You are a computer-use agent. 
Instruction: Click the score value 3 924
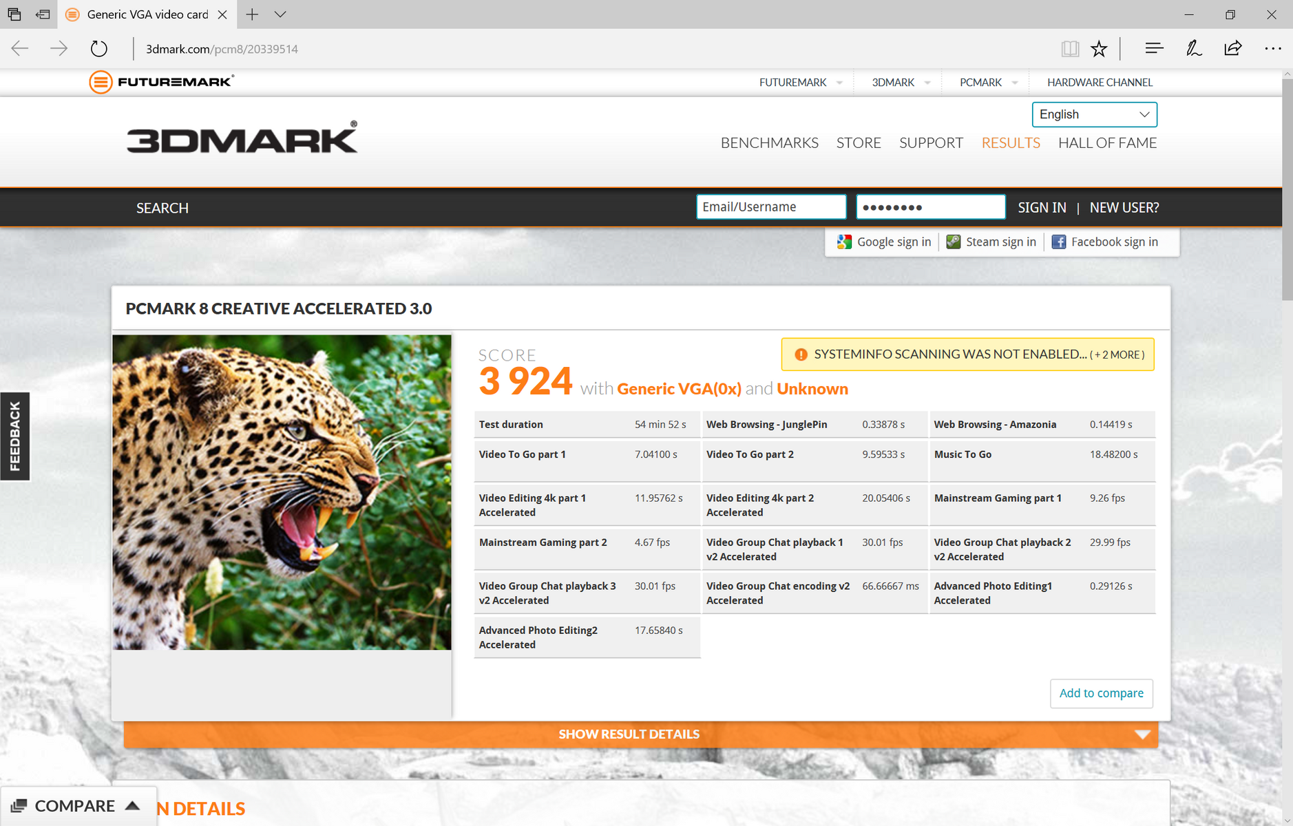pos(525,381)
